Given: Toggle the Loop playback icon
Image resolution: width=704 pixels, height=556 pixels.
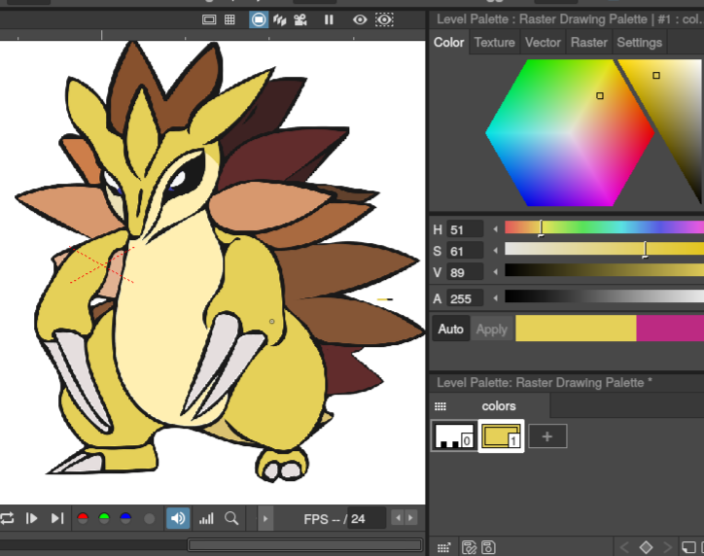Looking at the screenshot, I should (x=7, y=518).
